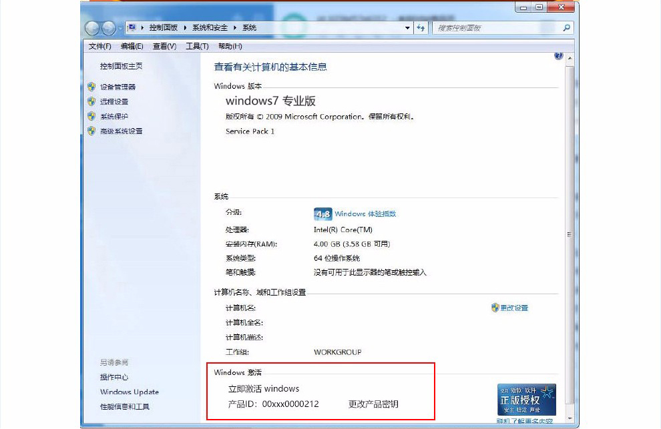Click the workgroup value WORKGROUP
The height and width of the screenshot is (429, 661).
tap(338, 352)
